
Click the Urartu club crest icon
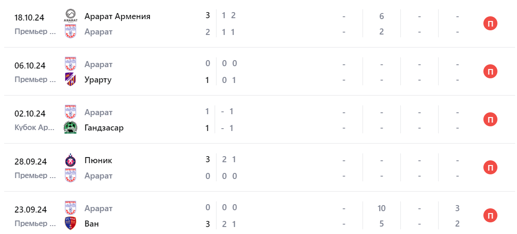70,79
